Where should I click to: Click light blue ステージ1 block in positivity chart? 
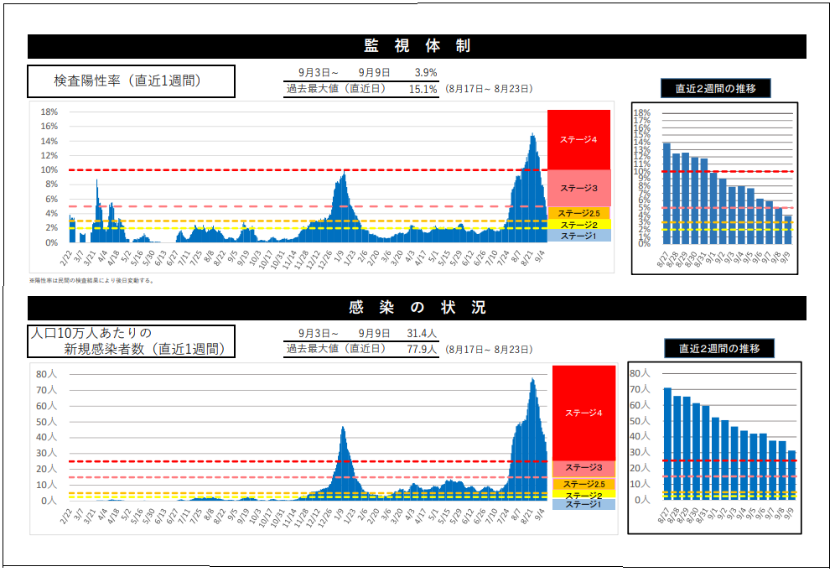click(578, 236)
